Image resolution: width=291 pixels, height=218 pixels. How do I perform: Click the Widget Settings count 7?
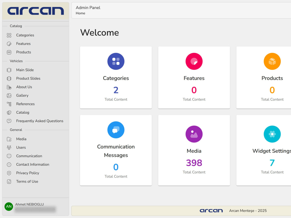pyautogui.click(x=272, y=163)
